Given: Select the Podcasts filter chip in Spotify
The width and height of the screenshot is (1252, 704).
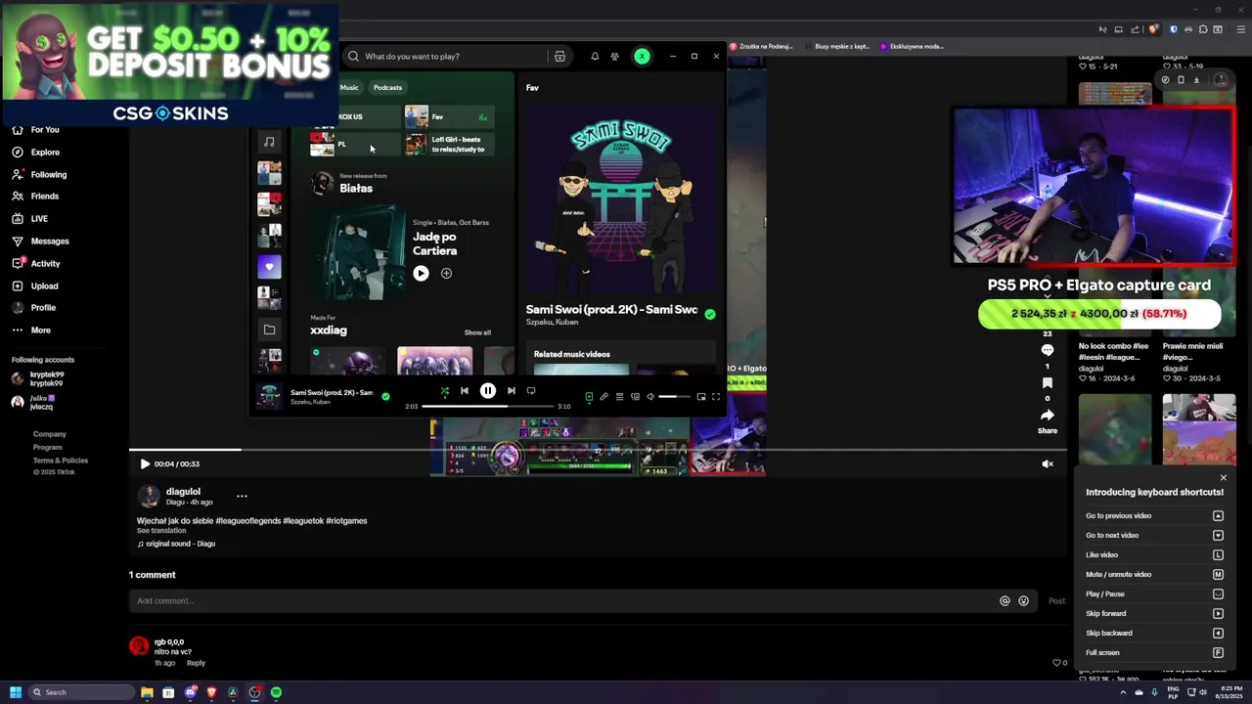Looking at the screenshot, I should coord(387,87).
